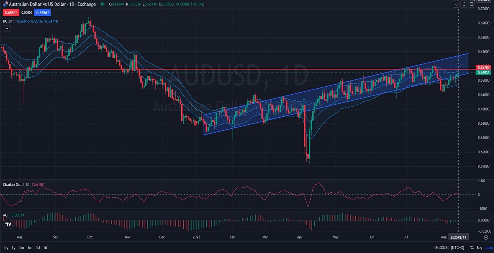Screen dimensions: 494x253
Task: Click the Australian Dollar vs US Dollar title
Action: [53, 4]
